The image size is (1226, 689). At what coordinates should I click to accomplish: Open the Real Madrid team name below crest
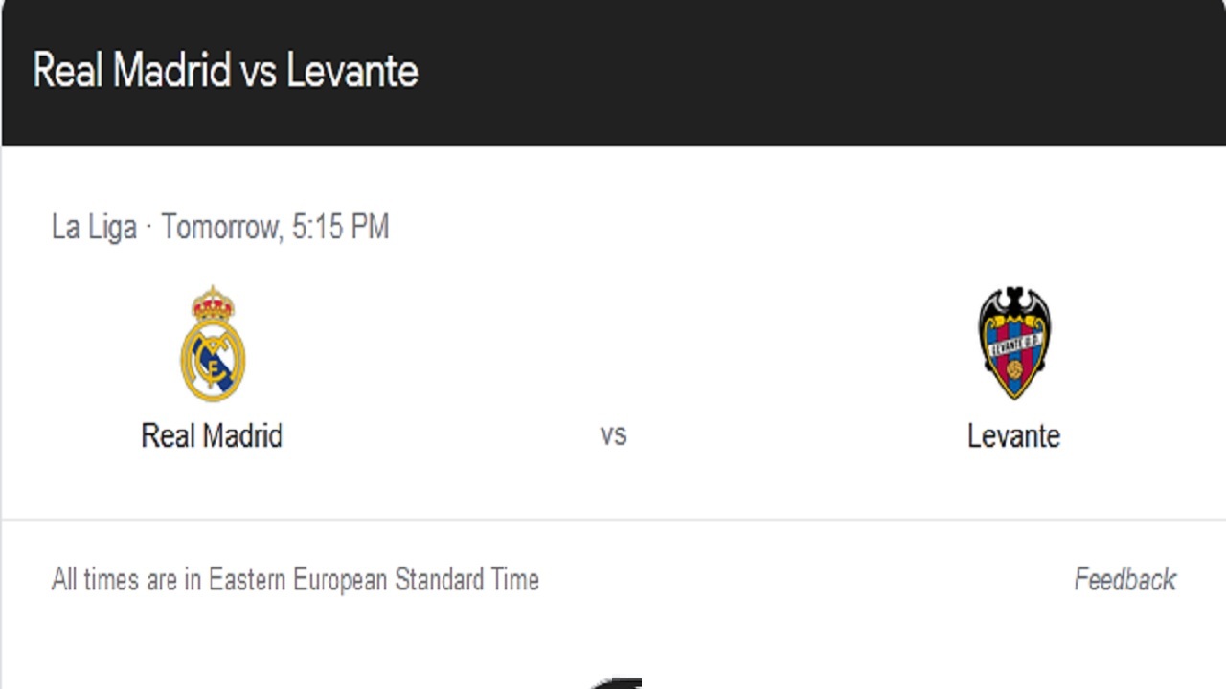[x=212, y=435]
